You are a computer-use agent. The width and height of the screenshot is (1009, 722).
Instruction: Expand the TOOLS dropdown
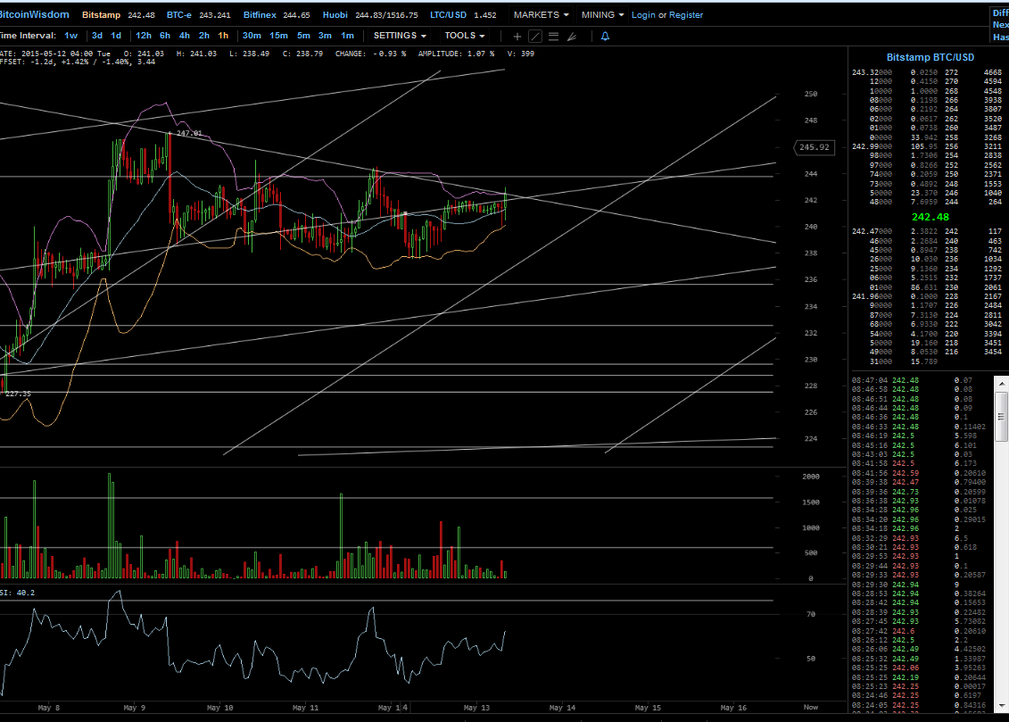(x=465, y=36)
